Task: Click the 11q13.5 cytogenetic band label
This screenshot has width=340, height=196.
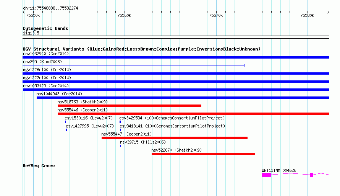Action: click(31, 33)
